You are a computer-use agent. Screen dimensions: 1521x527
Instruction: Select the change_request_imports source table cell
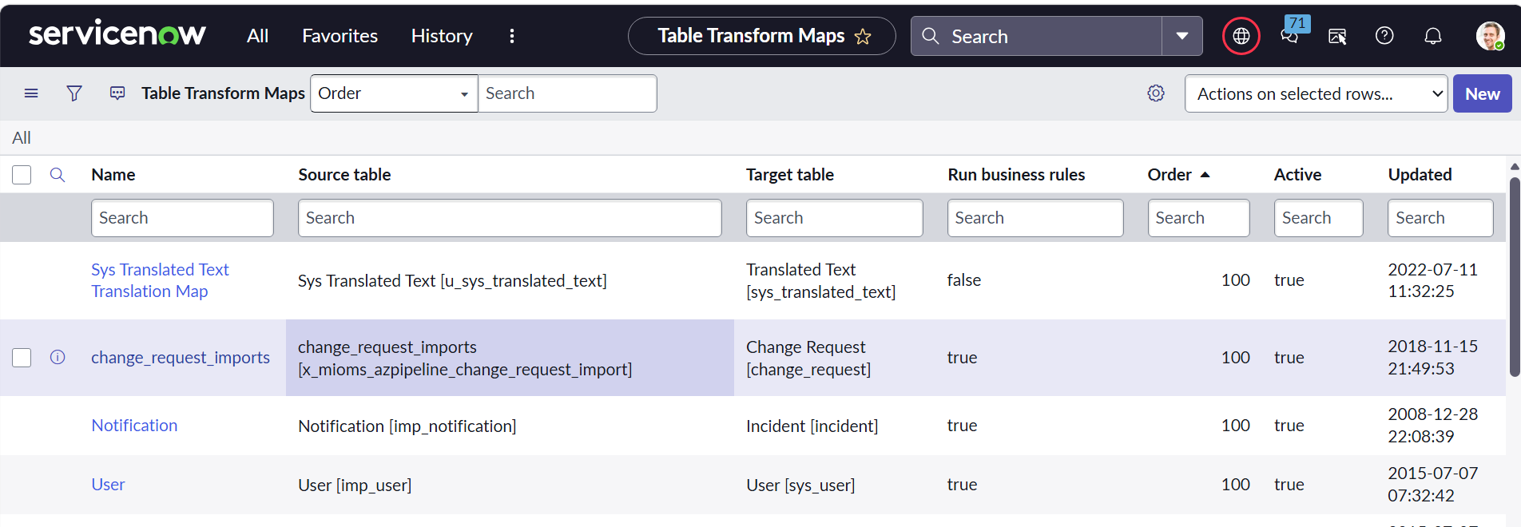510,358
